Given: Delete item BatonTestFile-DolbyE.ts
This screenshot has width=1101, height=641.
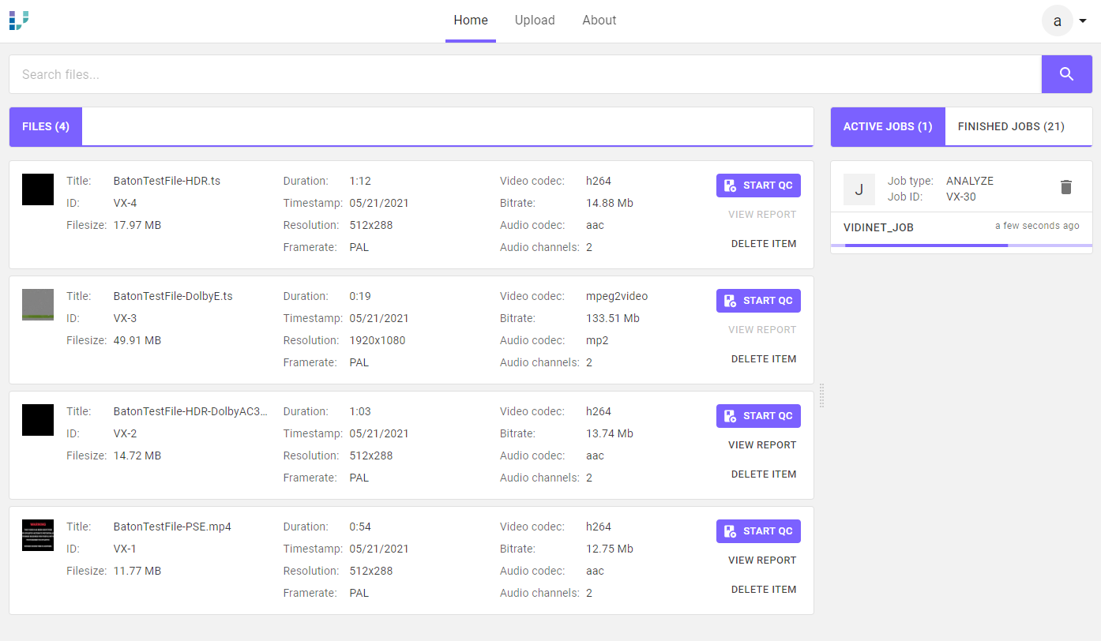Looking at the screenshot, I should 763,359.
